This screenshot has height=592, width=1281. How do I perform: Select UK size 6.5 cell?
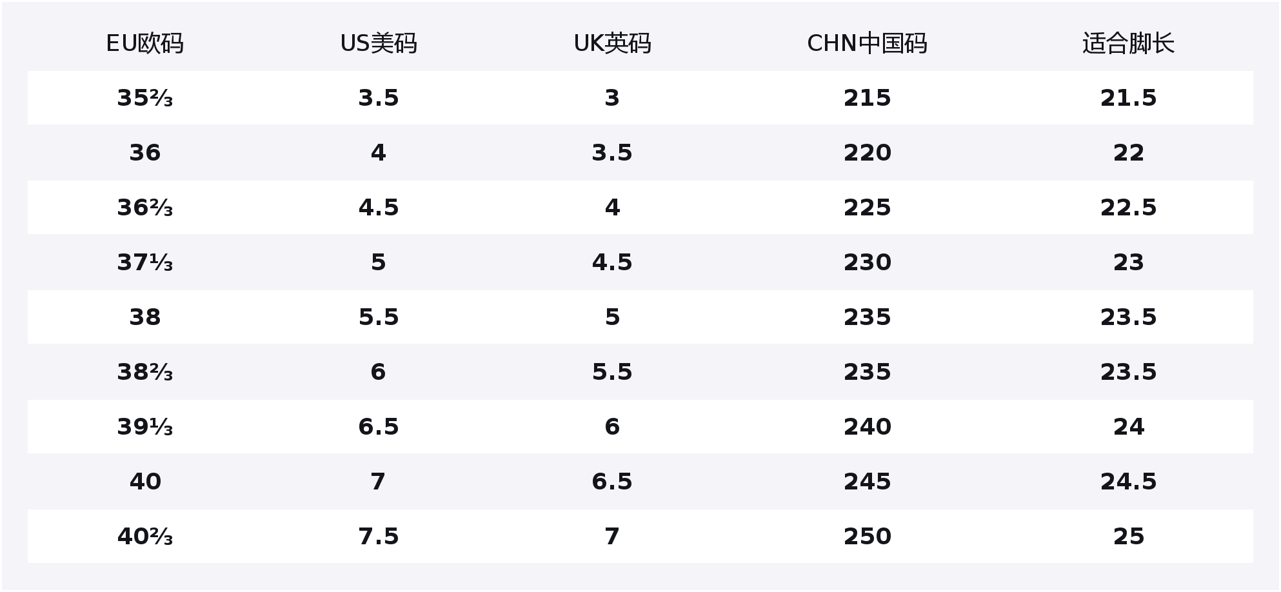click(x=612, y=482)
